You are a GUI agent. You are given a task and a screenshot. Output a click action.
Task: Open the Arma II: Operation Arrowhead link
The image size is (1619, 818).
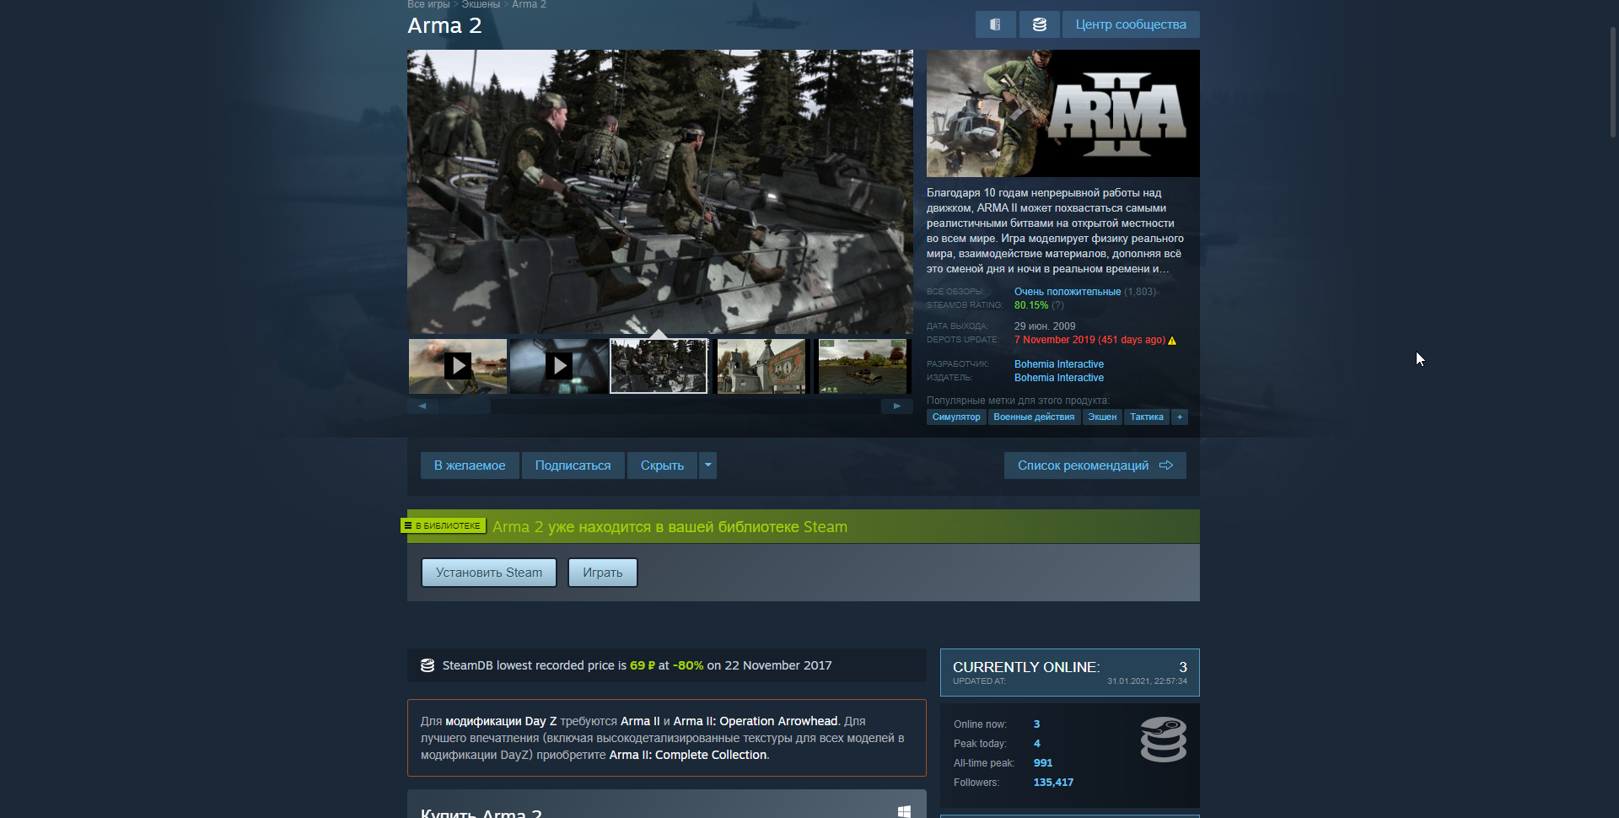[x=756, y=721]
